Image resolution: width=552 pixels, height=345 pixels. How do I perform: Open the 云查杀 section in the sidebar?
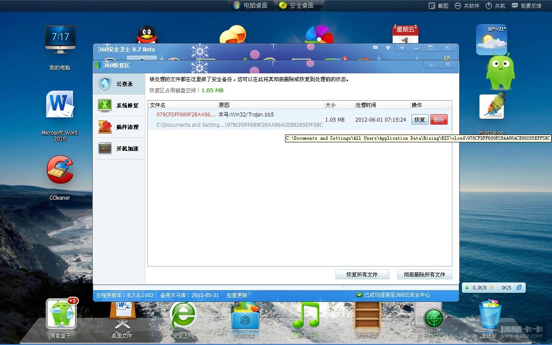(119, 84)
